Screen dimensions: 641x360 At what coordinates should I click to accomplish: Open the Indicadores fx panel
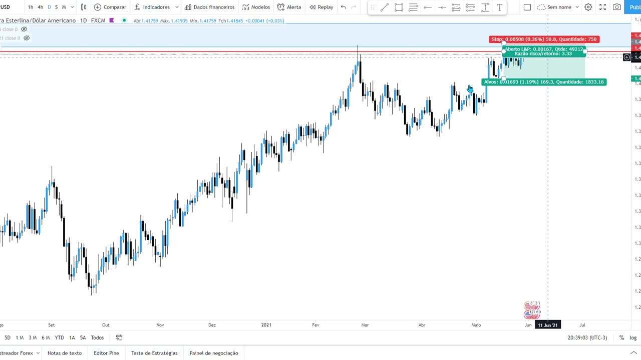(152, 7)
